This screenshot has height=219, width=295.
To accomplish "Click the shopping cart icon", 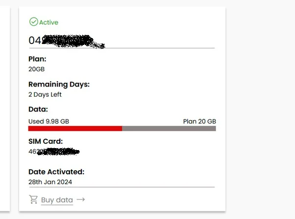I will pyautogui.click(x=33, y=199).
